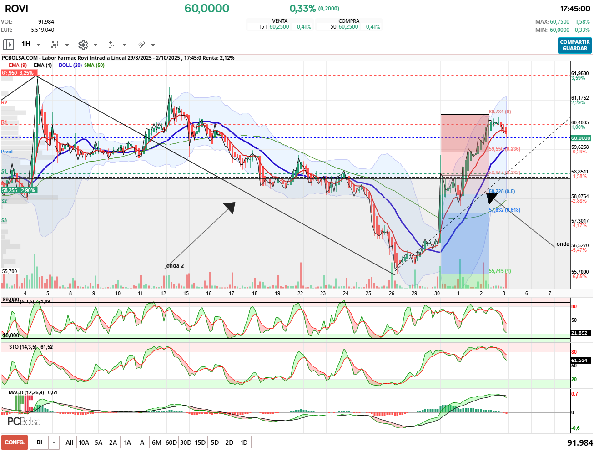Click the 60,0000 current price tag on axis
Screen dimensions: 599x452
(x=581, y=138)
